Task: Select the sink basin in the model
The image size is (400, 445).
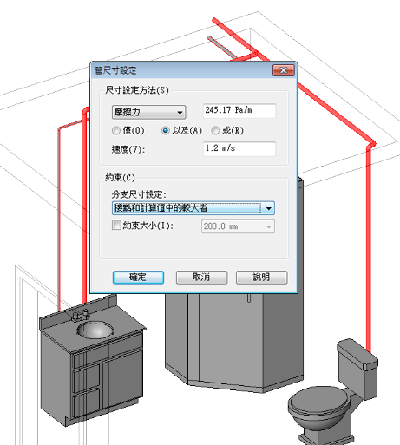Action: [95, 330]
